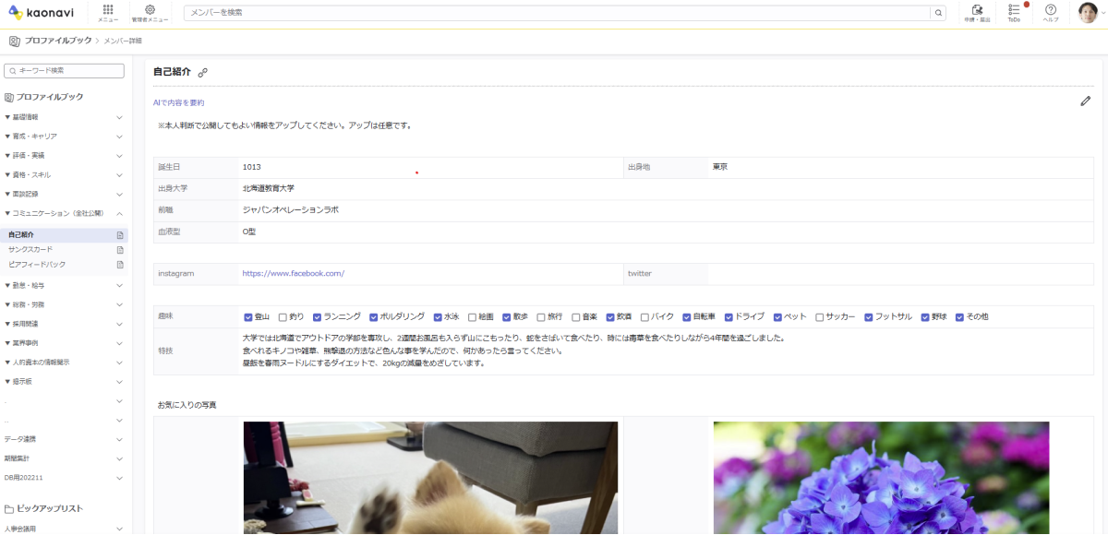Check the サッカー checkbox

(820, 316)
